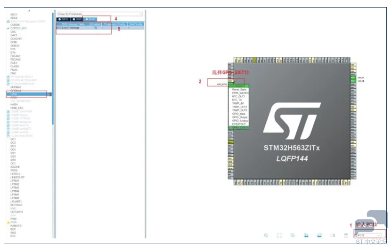Select RAMCFG in the peripheral list
Screen dimensions: 392x249
pos(16,226)
